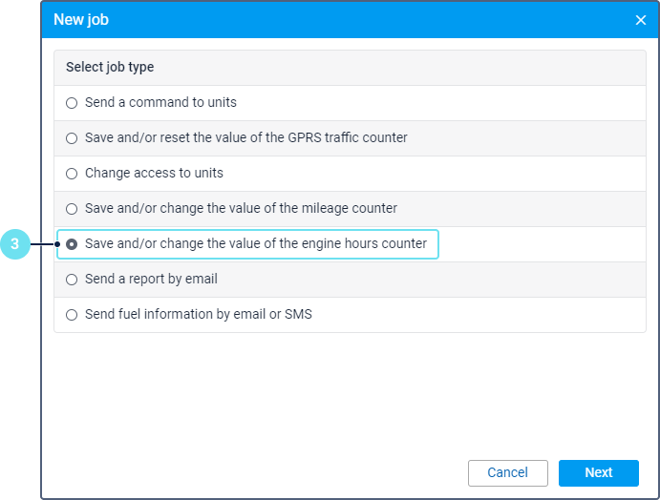660x500 pixels.
Task: Choose the GPRS traffic counter radio button
Action: 72,138
